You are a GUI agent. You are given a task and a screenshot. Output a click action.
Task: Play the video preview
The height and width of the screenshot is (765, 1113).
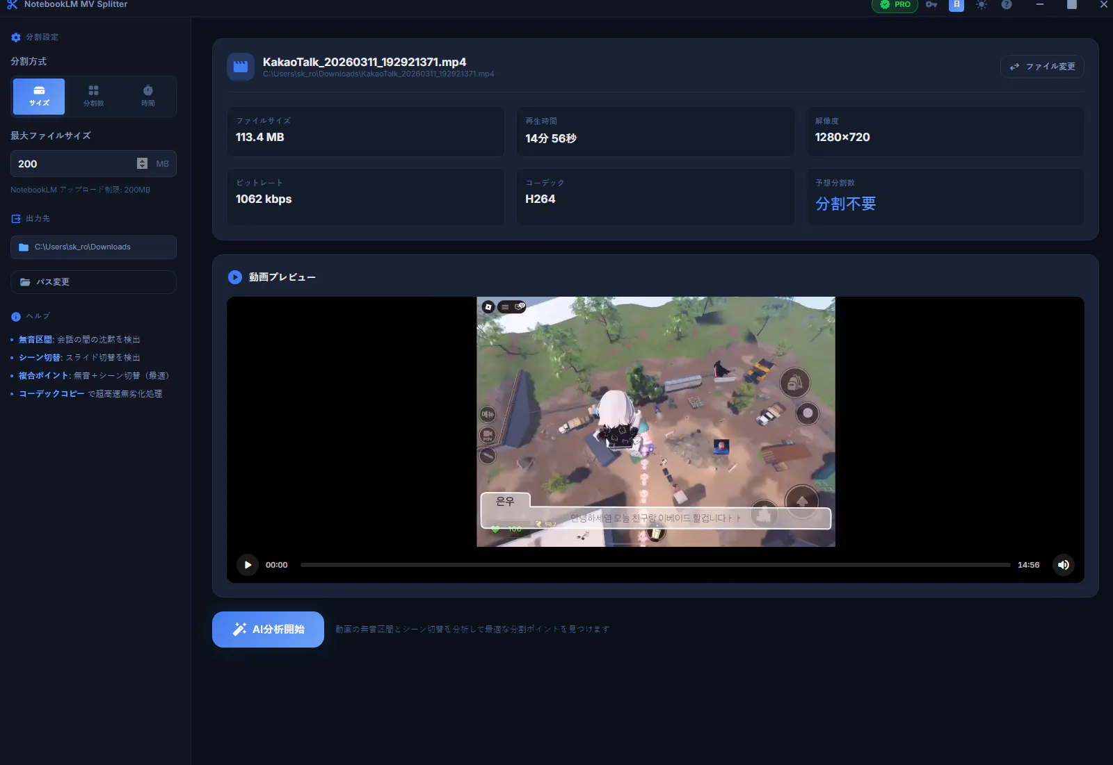[248, 565]
